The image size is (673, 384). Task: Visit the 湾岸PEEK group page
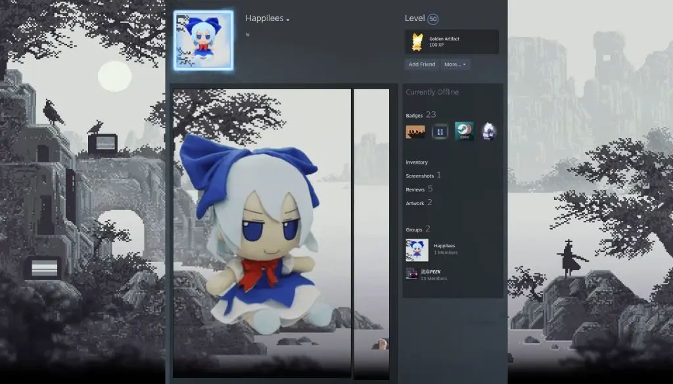coord(433,272)
